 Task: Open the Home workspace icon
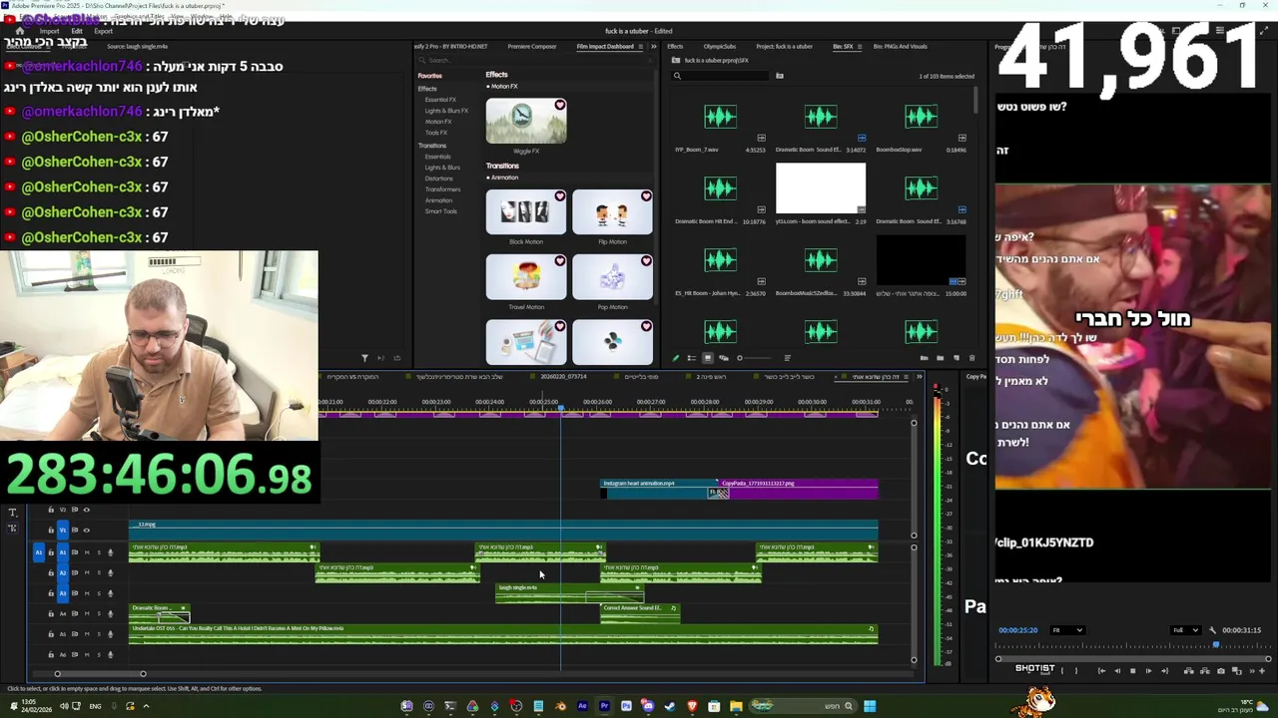(x=19, y=32)
